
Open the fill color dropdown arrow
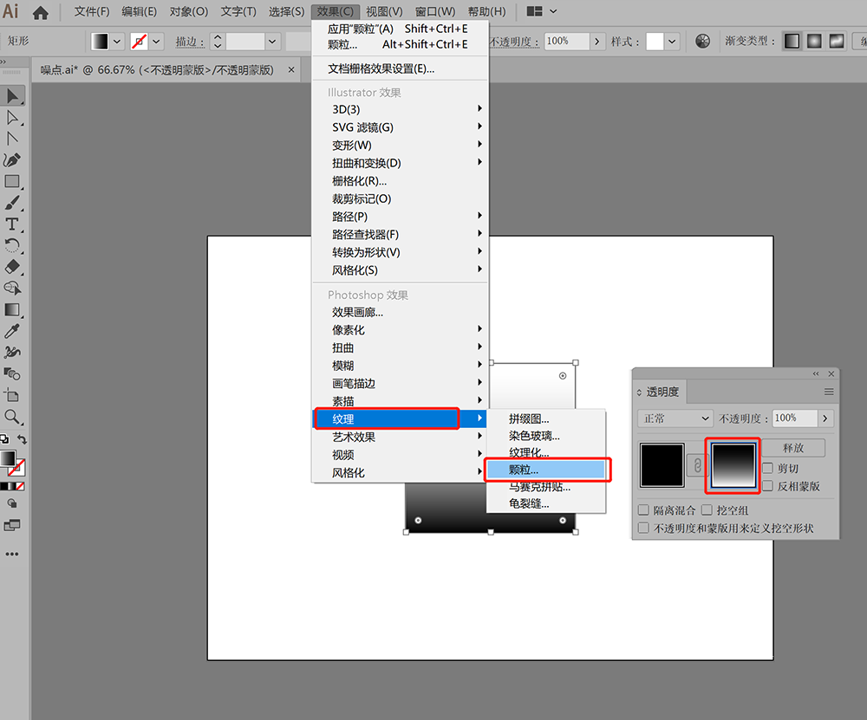tap(117, 42)
